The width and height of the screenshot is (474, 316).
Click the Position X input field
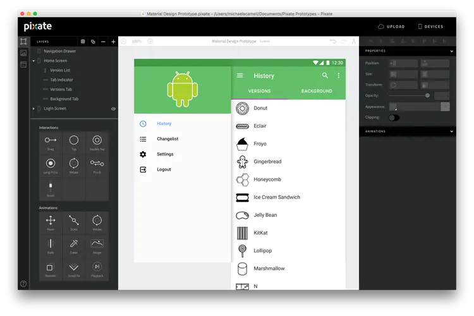click(403, 63)
